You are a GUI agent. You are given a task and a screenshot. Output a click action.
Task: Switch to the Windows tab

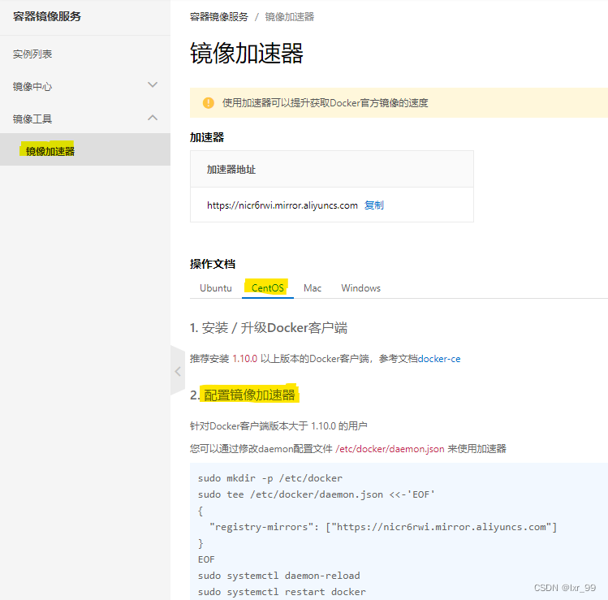pyautogui.click(x=360, y=288)
